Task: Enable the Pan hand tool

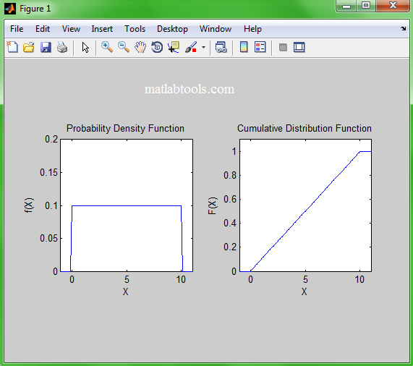Action: tap(140, 48)
